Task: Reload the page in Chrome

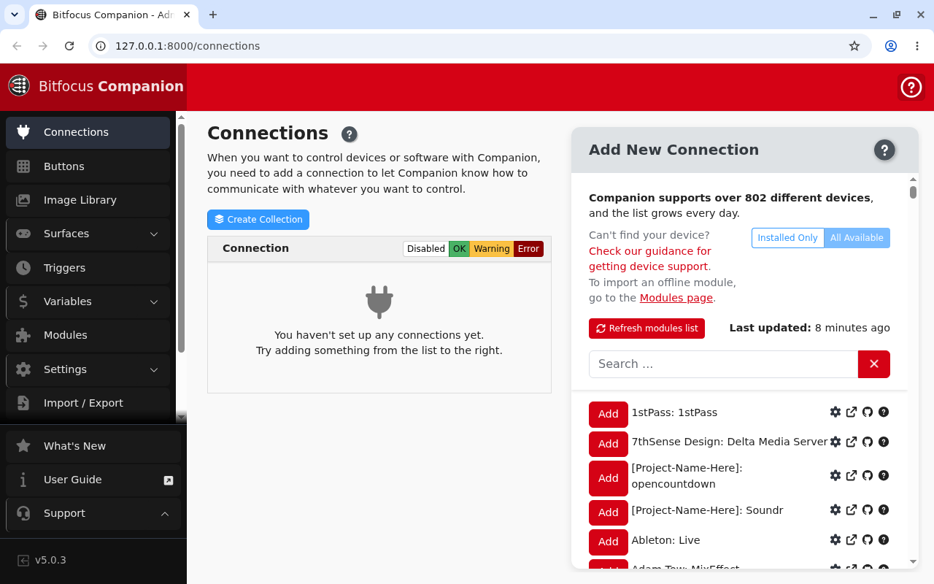Action: [x=69, y=46]
